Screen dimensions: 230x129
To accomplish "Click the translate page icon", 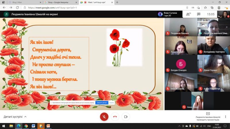I will [x=193, y=8].
